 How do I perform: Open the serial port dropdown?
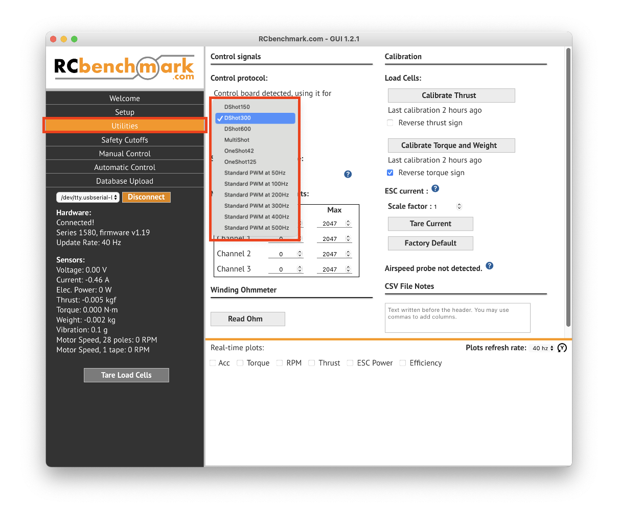pyautogui.click(x=88, y=198)
